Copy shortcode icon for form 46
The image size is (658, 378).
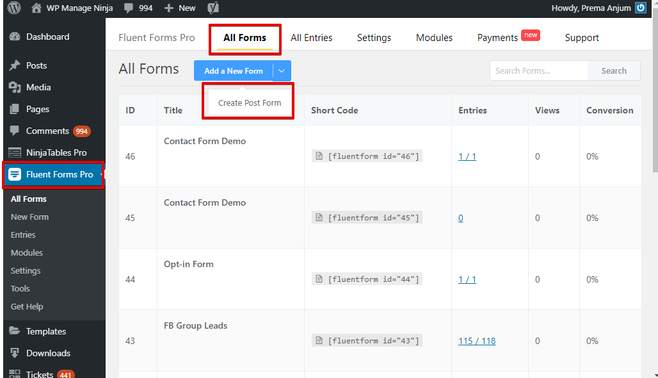[x=319, y=156]
